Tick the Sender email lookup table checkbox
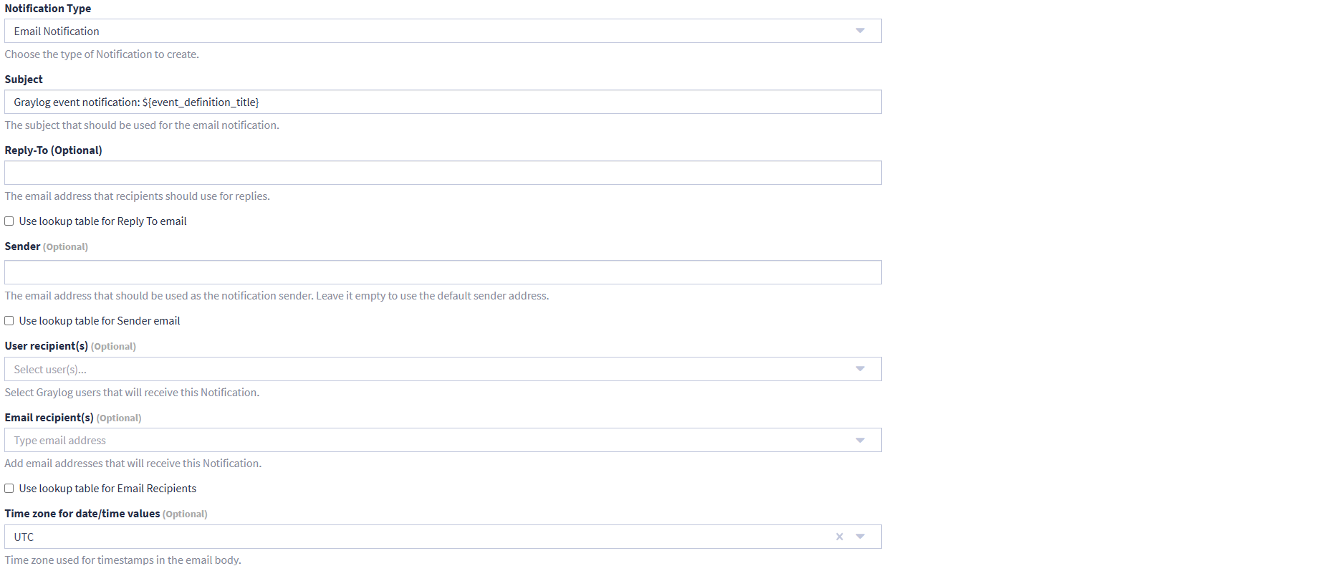Screen dimensions: 1339x566 pos(9,321)
